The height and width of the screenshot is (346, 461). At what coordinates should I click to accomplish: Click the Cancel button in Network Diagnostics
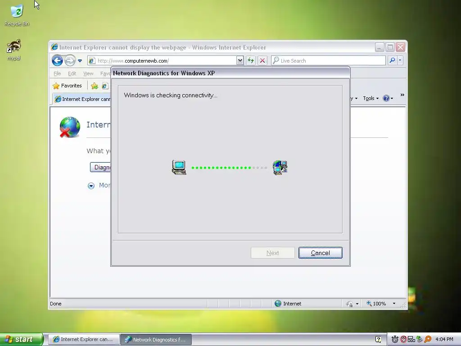click(321, 253)
